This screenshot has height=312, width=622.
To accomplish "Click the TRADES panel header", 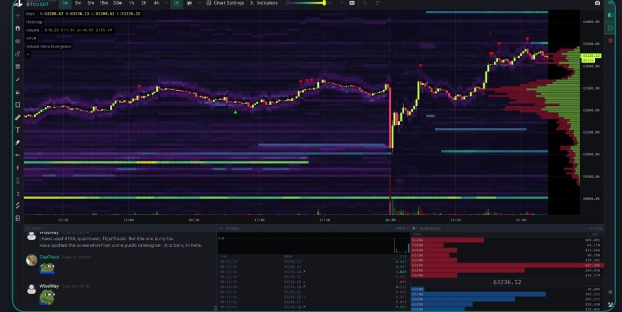I will tap(230, 229).
